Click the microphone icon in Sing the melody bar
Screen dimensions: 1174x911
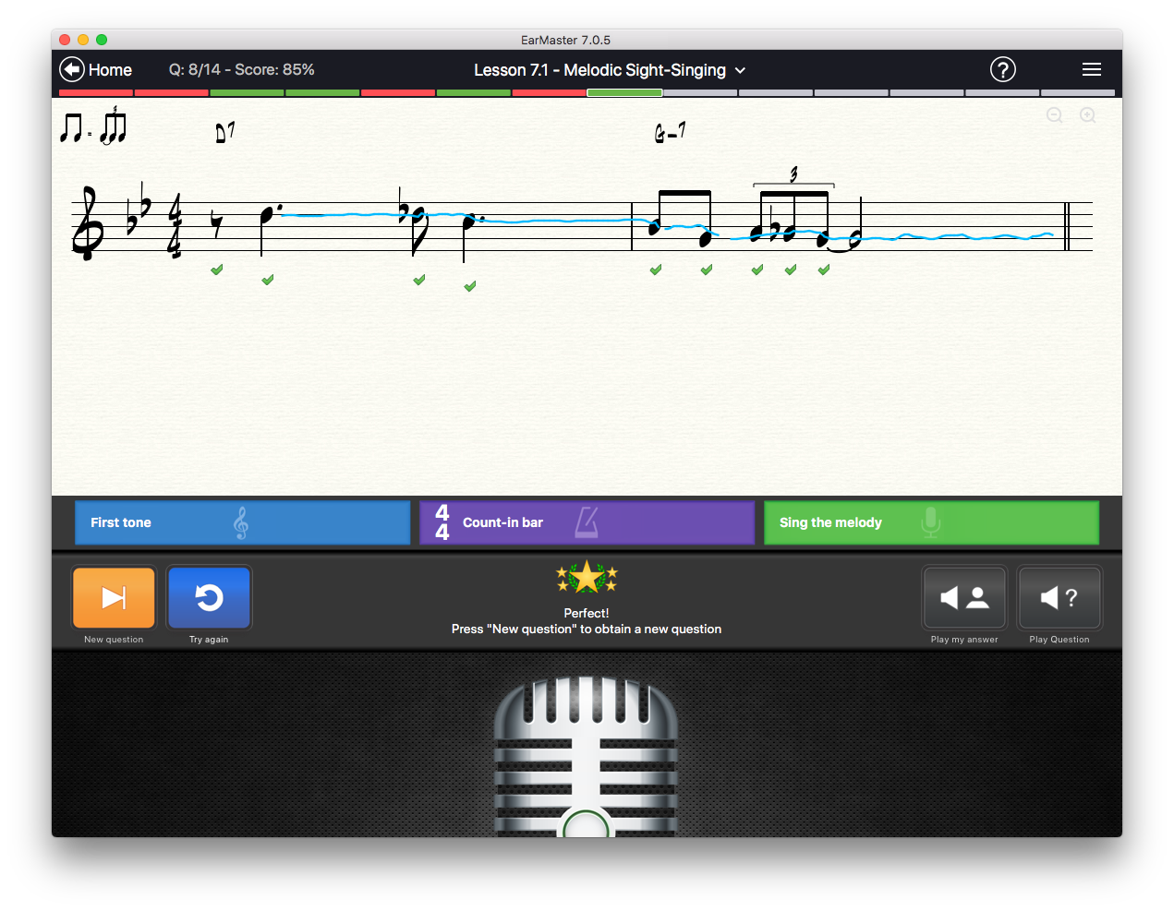point(930,522)
